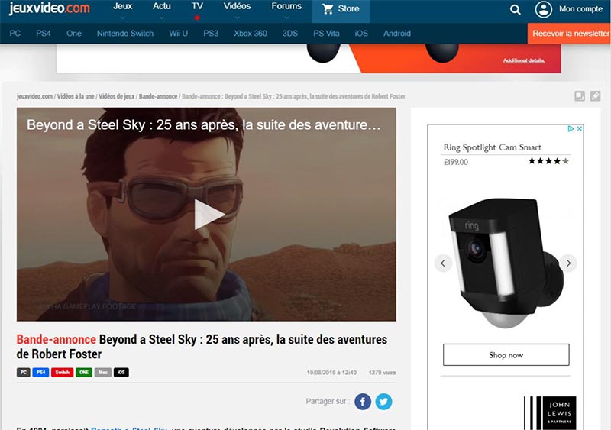The height and width of the screenshot is (430, 611).
Task: Click the AdChoices triangle icon
Action: pyautogui.click(x=571, y=128)
